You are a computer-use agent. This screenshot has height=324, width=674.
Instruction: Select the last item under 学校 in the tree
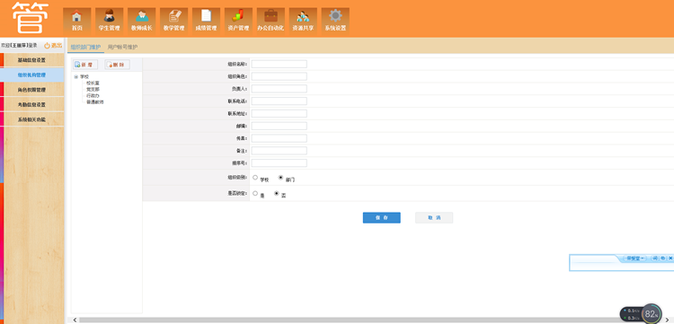click(x=94, y=102)
